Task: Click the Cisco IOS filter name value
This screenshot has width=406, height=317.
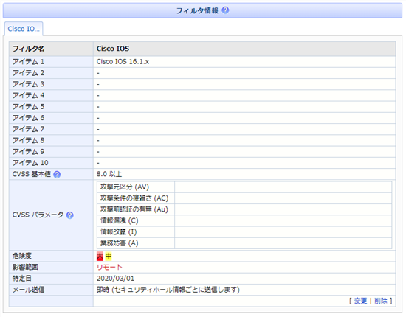Action: (x=113, y=49)
